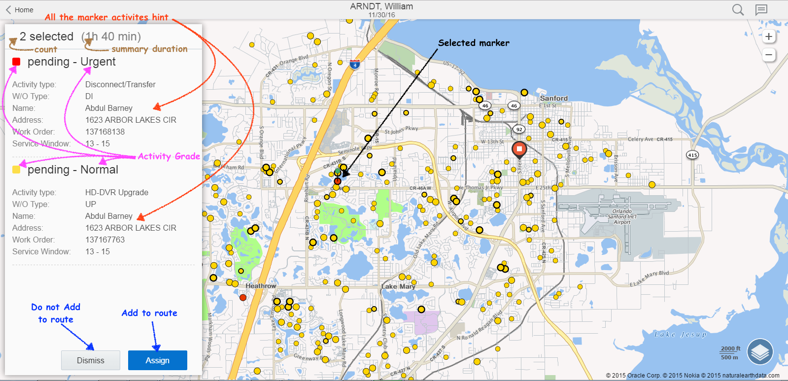Click the 'ARNDT, William' title

click(x=381, y=6)
